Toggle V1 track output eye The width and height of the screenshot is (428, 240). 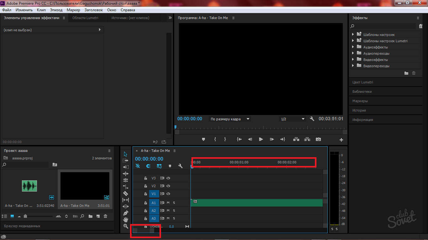tap(168, 194)
